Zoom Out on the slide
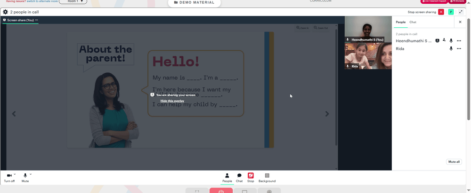471x193 pixels. pos(321,28)
